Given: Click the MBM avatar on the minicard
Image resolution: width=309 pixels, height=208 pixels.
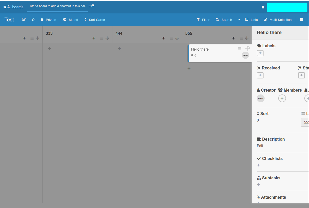Looking at the screenshot, I should click(245, 55).
